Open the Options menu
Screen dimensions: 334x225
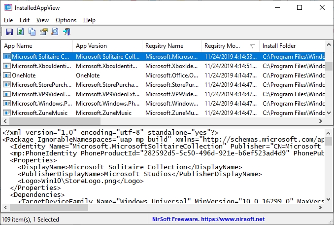pyautogui.click(x=66, y=20)
